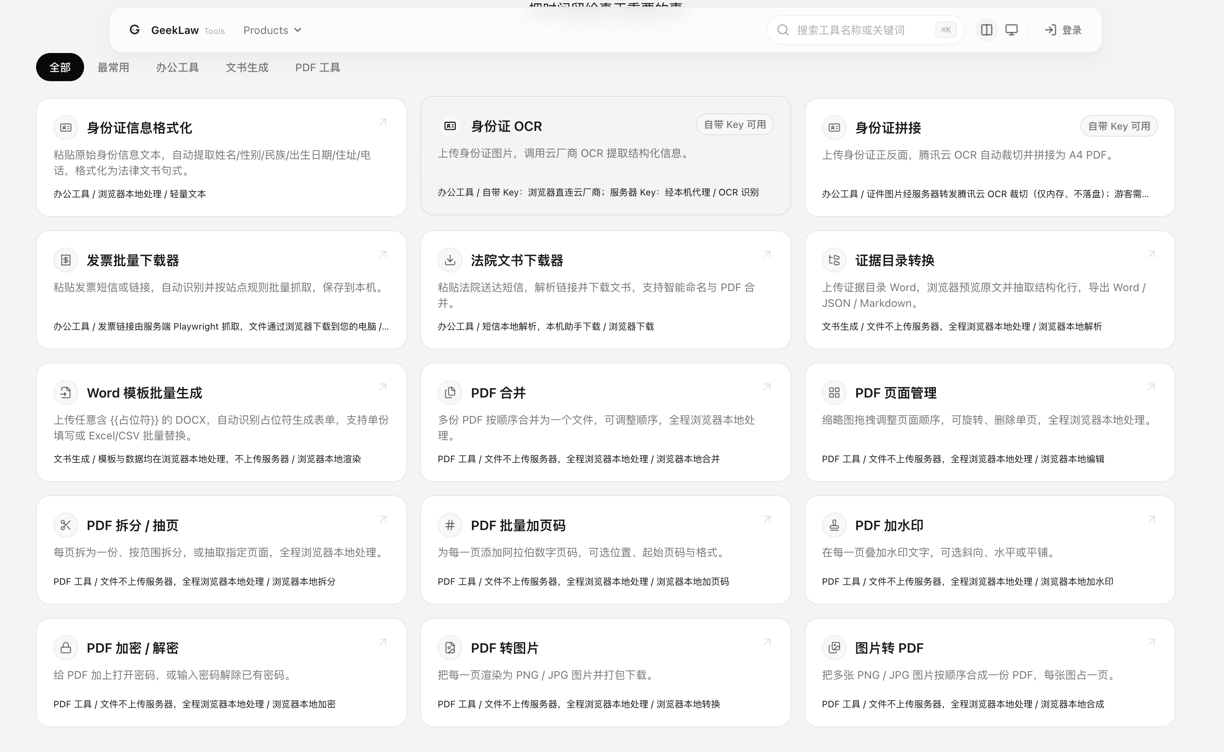
Task: Open the 发票批量下载器 tool title
Action: coord(133,260)
